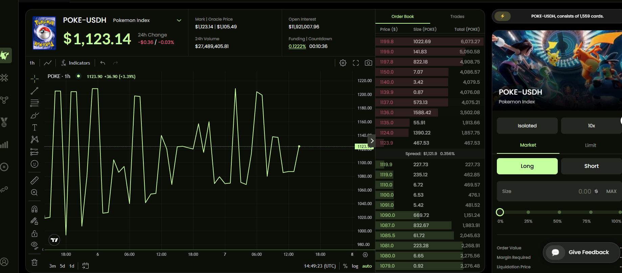This screenshot has width=622, height=273.
Task: Open the 10x leverage selector
Action: tap(591, 126)
